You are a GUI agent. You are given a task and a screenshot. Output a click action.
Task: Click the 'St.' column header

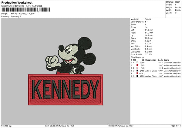tap(143, 60)
